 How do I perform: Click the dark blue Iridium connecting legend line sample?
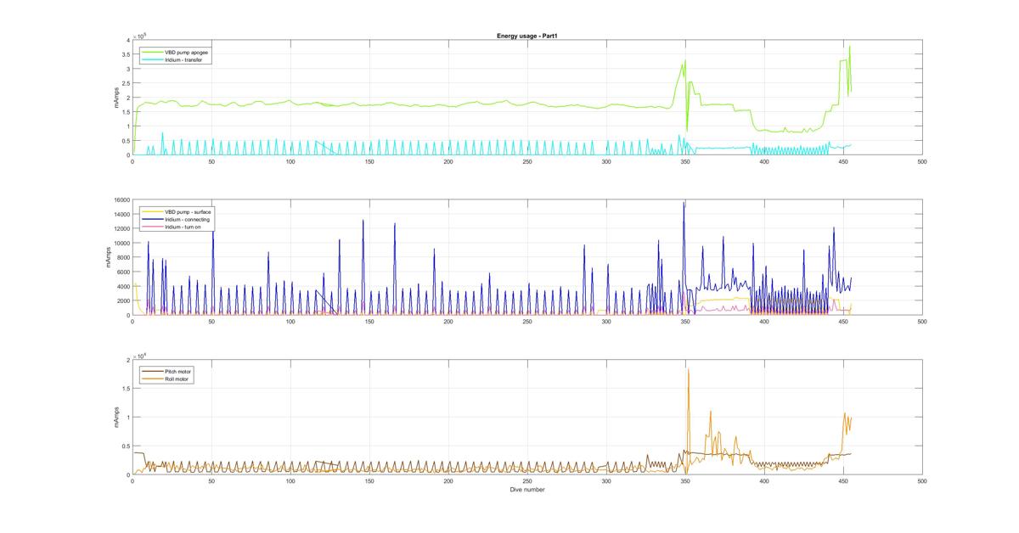pyautogui.click(x=151, y=218)
